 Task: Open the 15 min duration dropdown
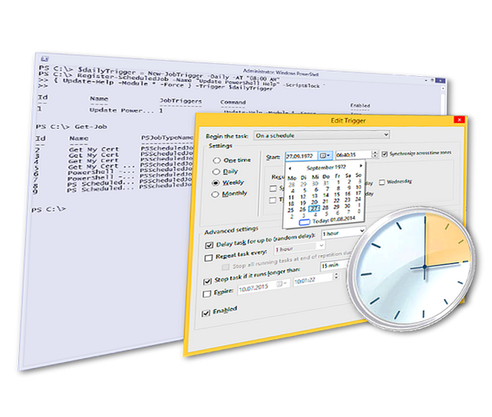[x=334, y=265]
